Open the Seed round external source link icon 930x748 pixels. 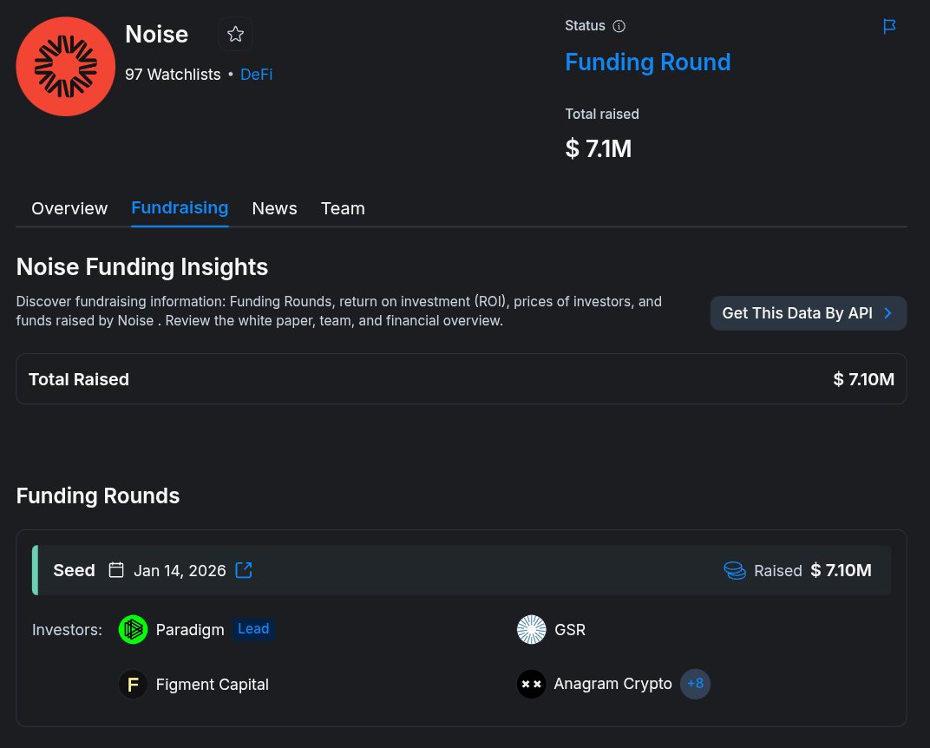pyautogui.click(x=244, y=570)
